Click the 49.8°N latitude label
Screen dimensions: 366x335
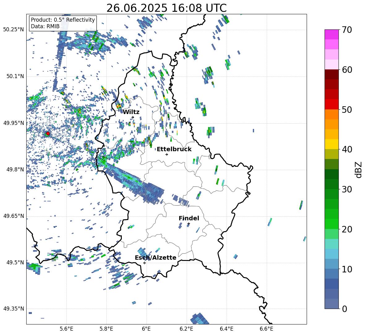click(x=15, y=170)
